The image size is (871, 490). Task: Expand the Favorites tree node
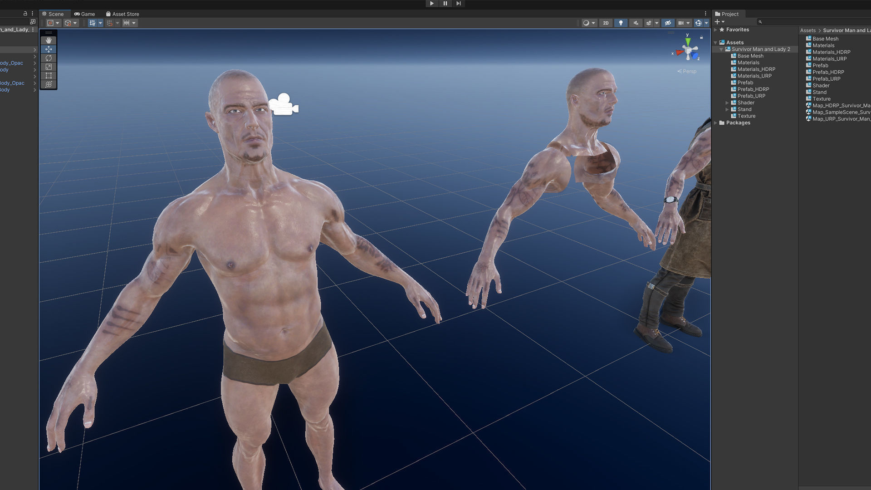[716, 29]
